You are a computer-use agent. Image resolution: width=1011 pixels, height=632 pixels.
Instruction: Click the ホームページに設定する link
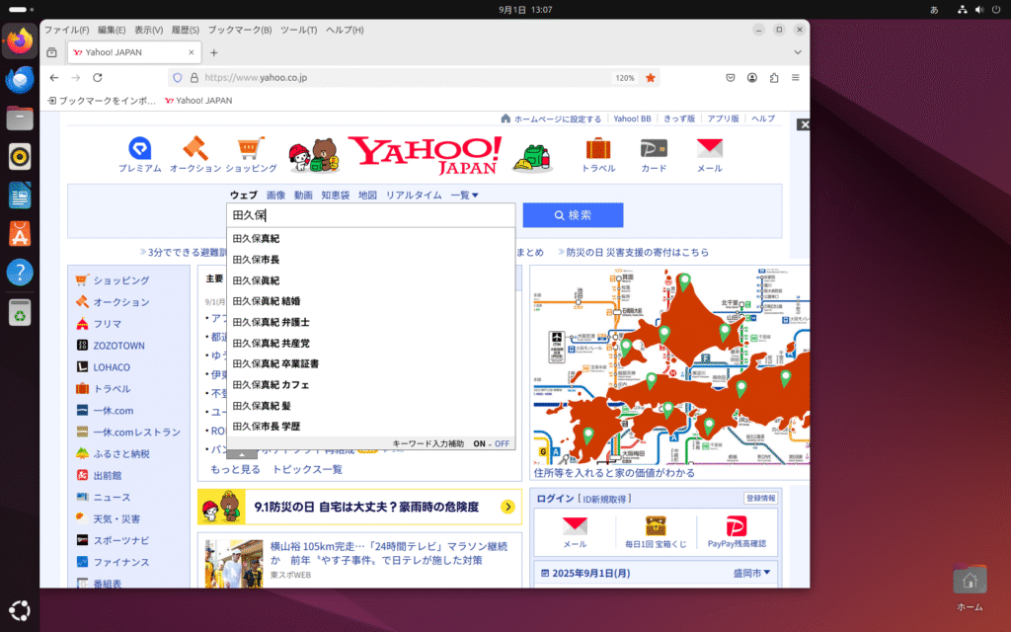557,118
